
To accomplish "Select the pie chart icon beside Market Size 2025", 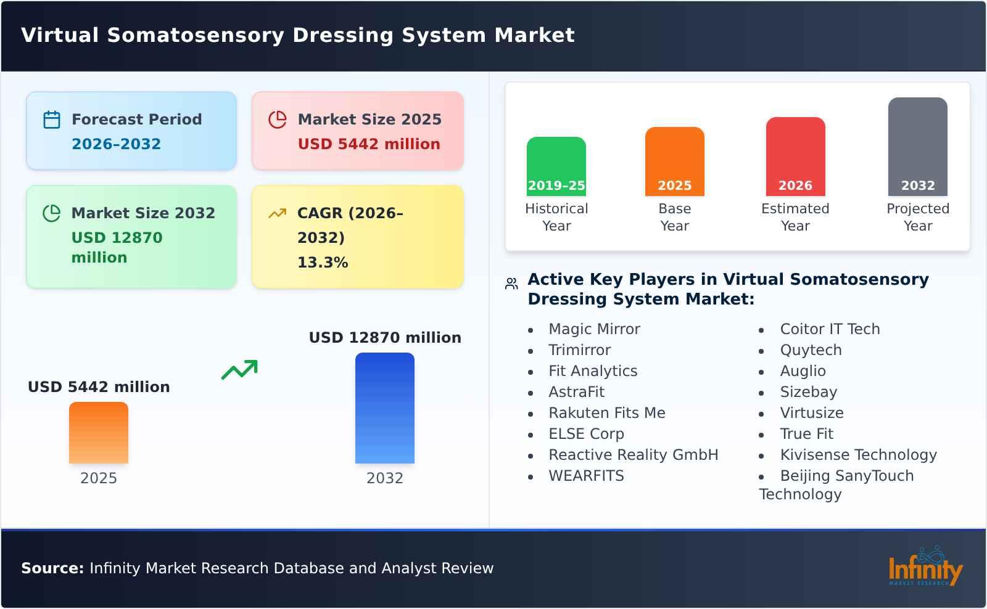I will point(278,118).
